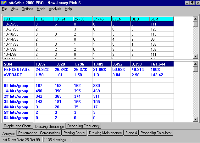Open the Help menu
The height and width of the screenshot is (143, 200).
click(x=68, y=9)
